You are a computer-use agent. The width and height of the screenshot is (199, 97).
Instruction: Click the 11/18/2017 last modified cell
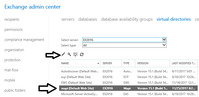click(x=184, y=83)
